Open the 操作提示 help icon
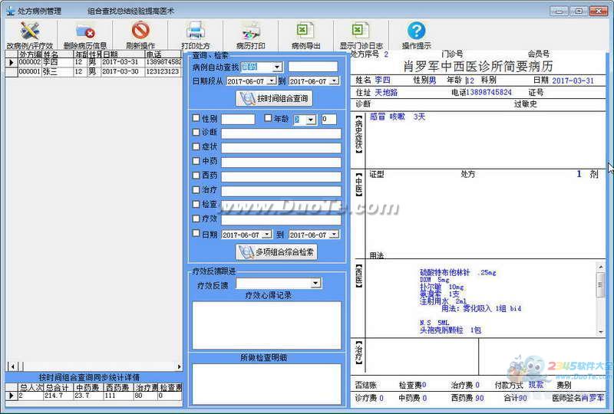Screen dimensions: 614x414 (416, 31)
